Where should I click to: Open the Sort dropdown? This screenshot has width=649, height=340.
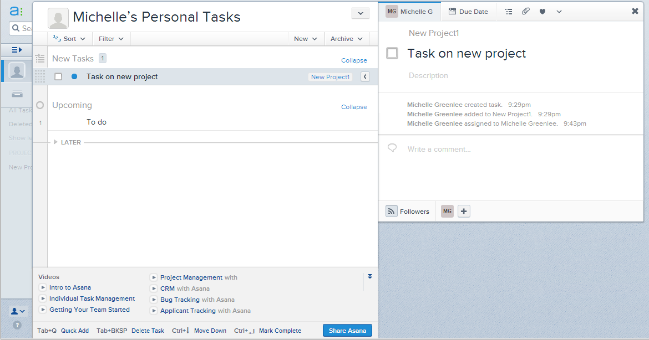coord(69,39)
